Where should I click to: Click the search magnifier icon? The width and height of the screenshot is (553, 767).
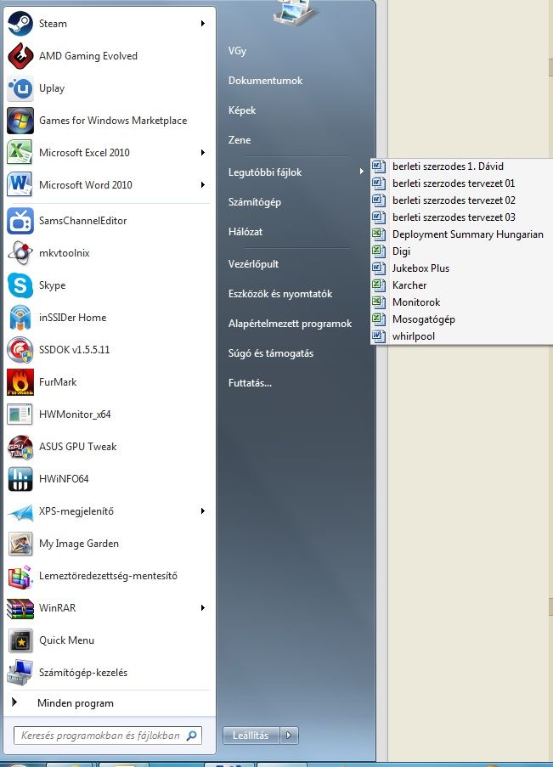[x=192, y=736]
